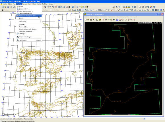Click the Help question mark icon
The width and height of the screenshot is (165, 122).
point(73,7)
